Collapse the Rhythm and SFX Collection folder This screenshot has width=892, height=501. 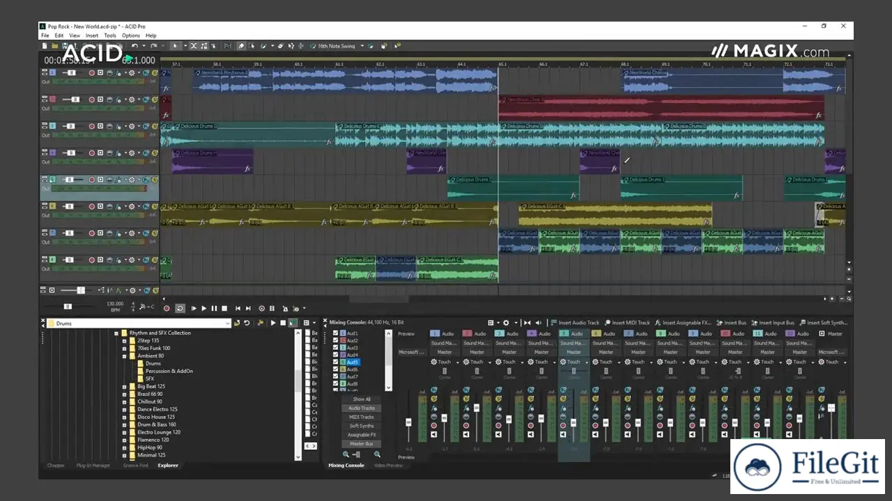[x=116, y=333]
